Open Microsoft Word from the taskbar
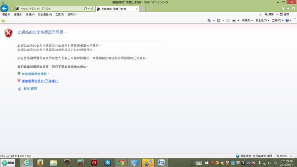The height and width of the screenshot is (167, 297). [x=161, y=163]
